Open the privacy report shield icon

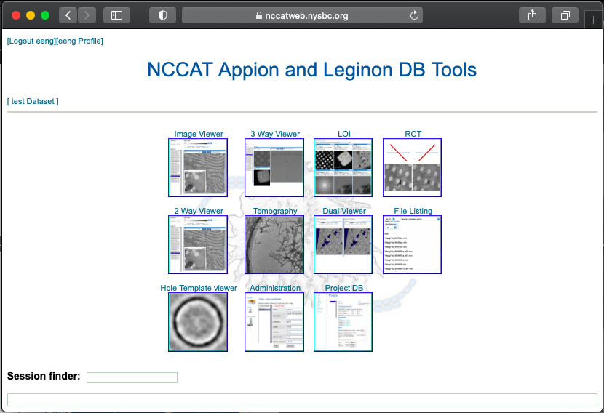pyautogui.click(x=162, y=15)
